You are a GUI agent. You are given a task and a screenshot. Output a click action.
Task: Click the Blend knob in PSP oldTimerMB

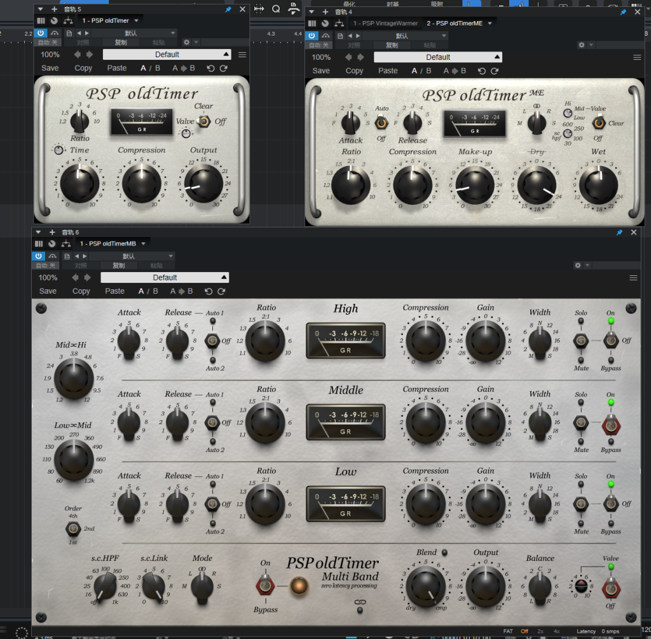[426, 586]
